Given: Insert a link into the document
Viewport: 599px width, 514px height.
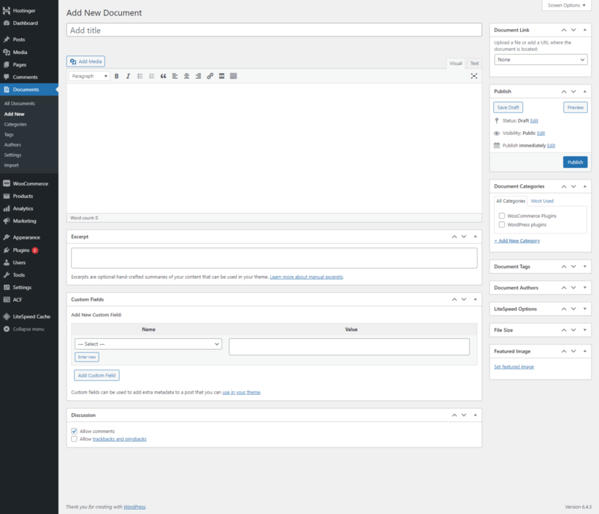Looking at the screenshot, I should pos(210,76).
